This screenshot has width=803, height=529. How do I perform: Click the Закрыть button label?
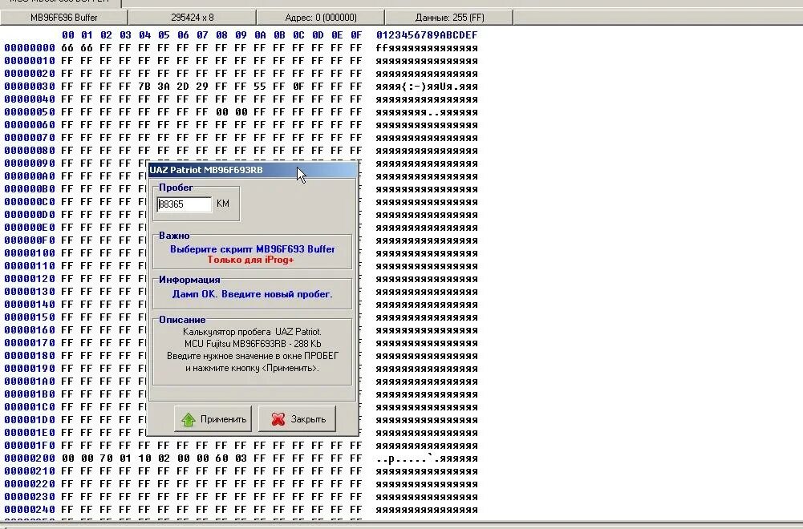coord(308,419)
